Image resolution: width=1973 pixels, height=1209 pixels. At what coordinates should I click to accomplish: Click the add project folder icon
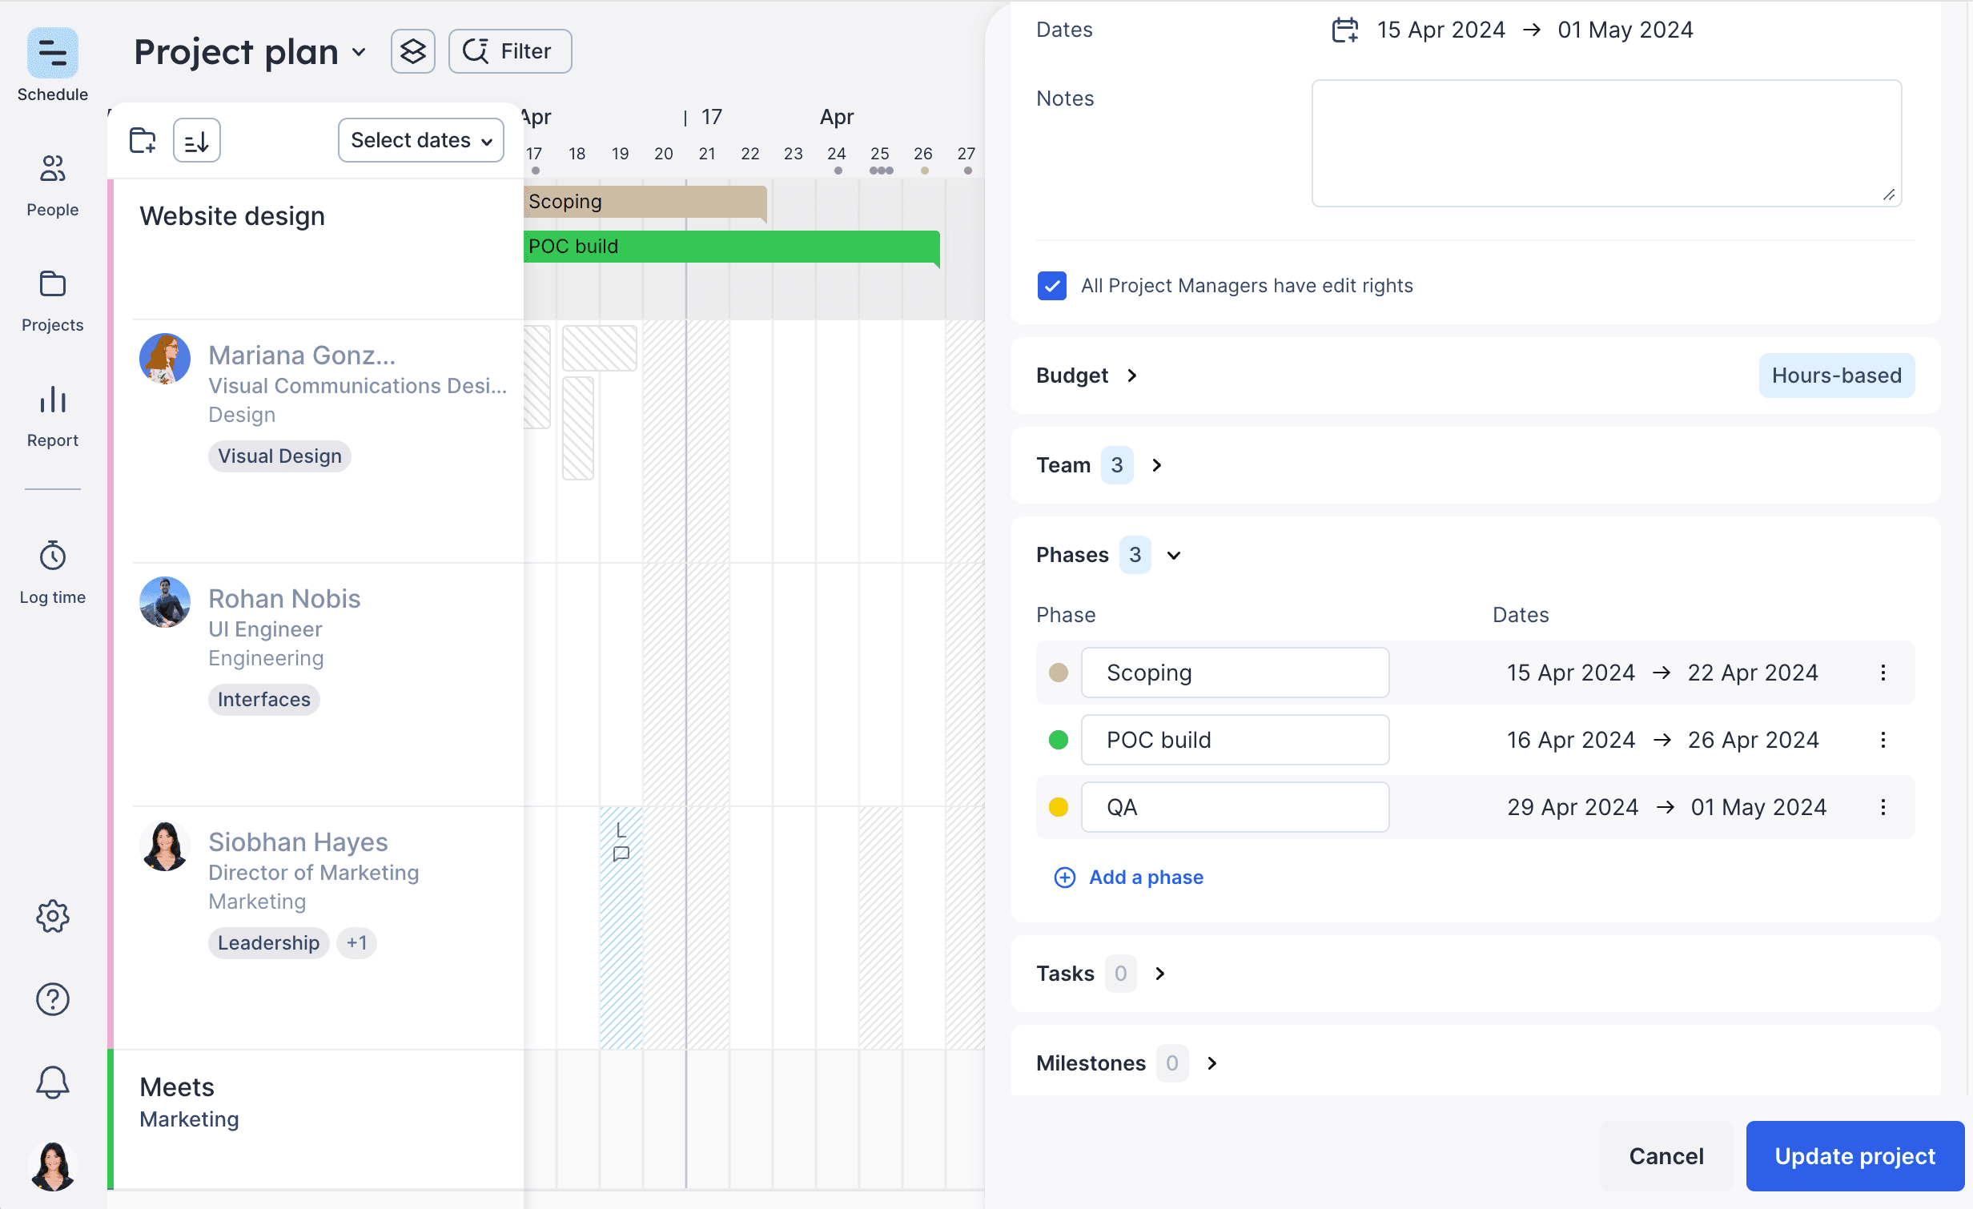(x=143, y=140)
